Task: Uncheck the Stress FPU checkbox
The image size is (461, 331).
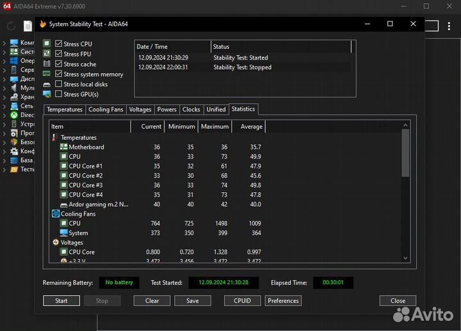Action: click(58, 54)
